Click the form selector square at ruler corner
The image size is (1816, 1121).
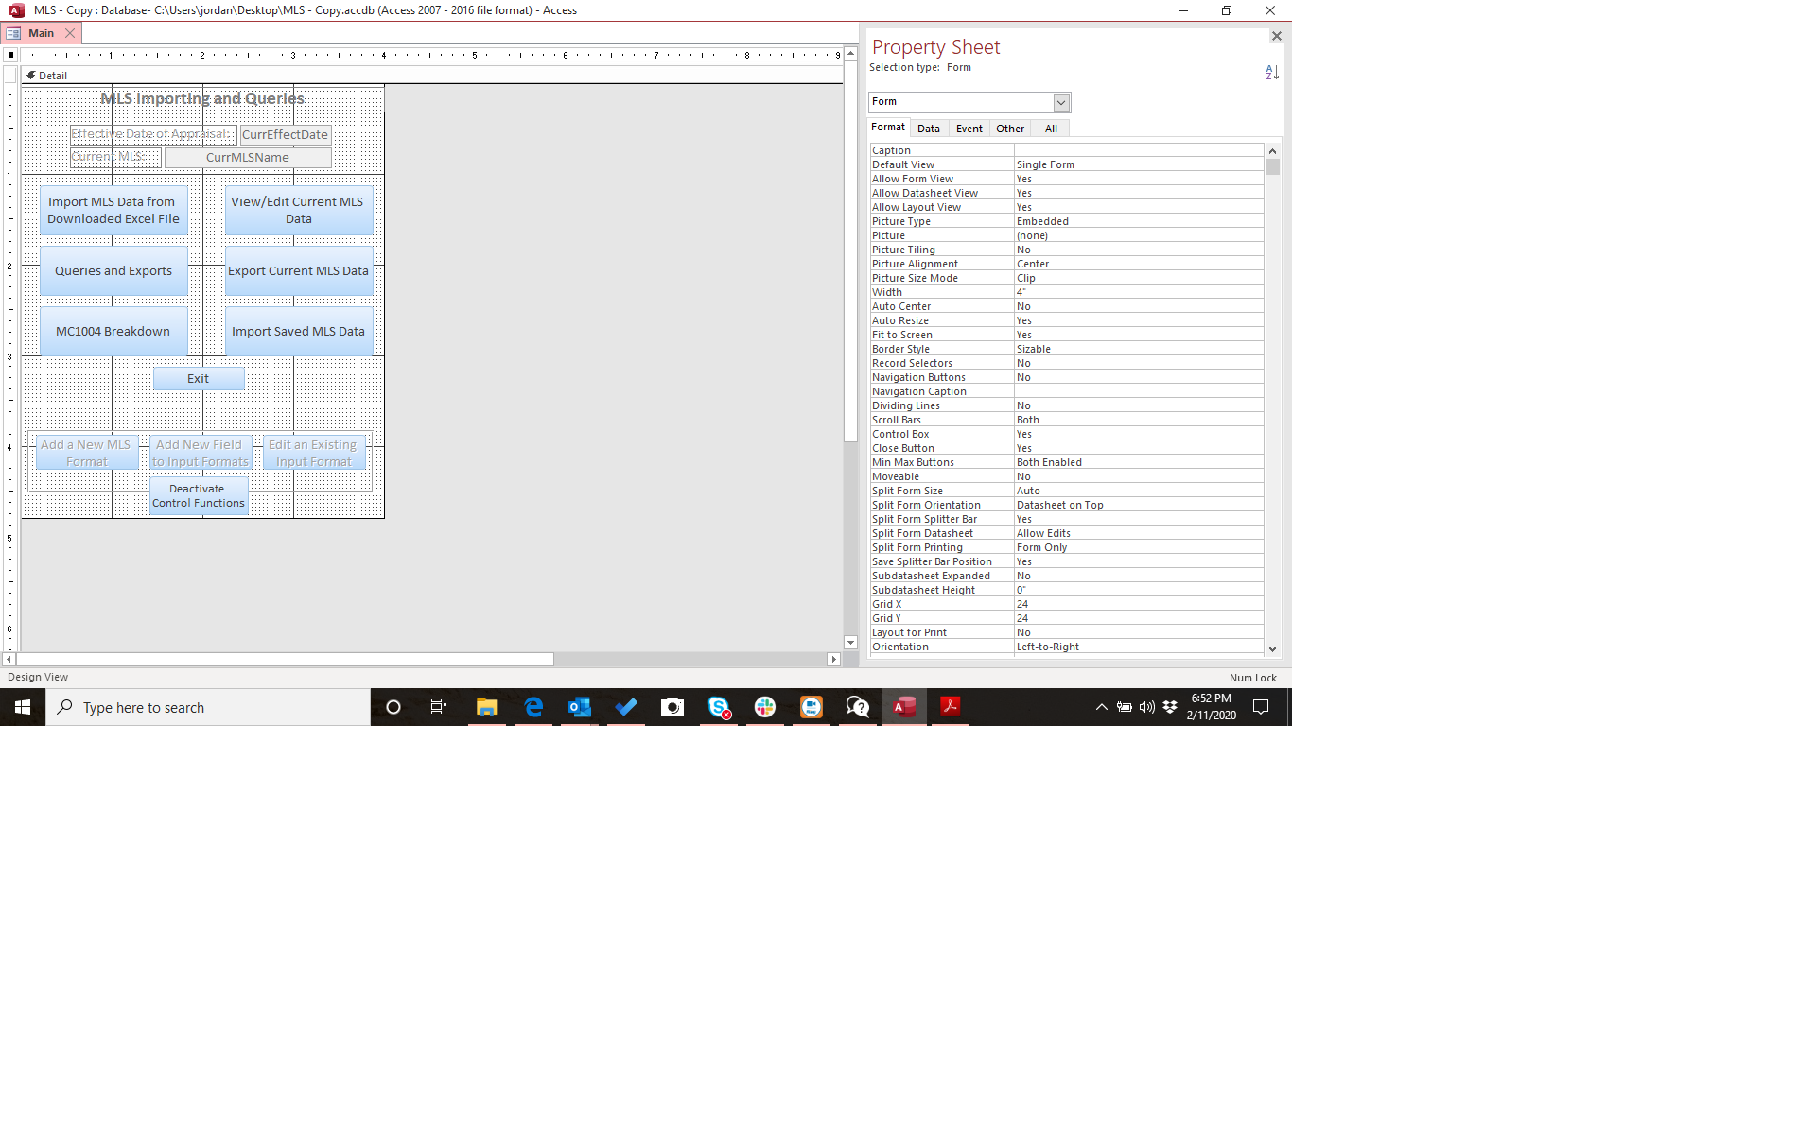[x=10, y=55]
